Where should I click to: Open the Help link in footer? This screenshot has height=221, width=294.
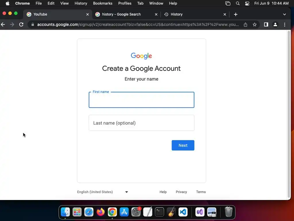coord(163,192)
